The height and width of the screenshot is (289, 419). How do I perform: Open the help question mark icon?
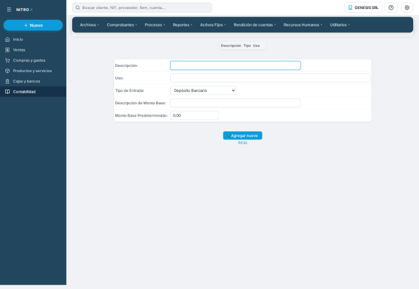coord(391,8)
